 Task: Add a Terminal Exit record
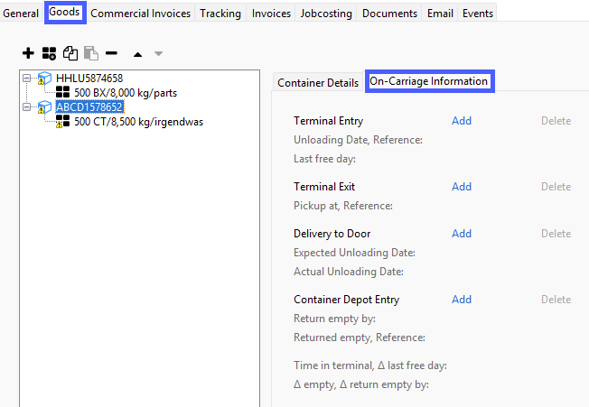(461, 187)
